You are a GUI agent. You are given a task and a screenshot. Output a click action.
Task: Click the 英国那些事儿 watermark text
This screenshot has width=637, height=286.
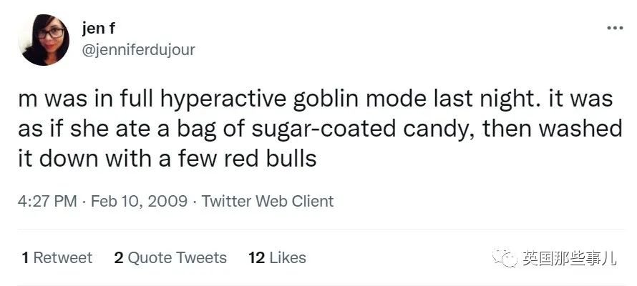pos(569,258)
